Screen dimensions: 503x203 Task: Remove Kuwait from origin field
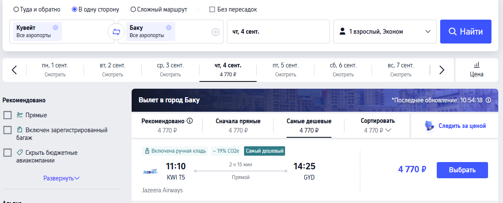pyautogui.click(x=55, y=28)
